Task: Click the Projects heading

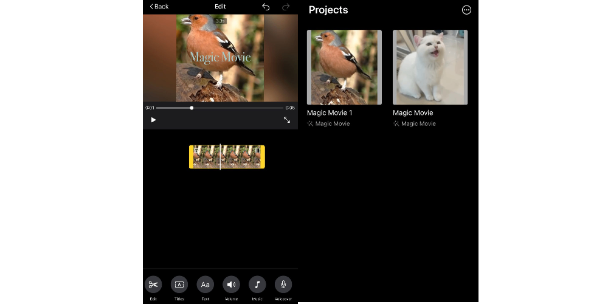Action: pyautogui.click(x=328, y=10)
